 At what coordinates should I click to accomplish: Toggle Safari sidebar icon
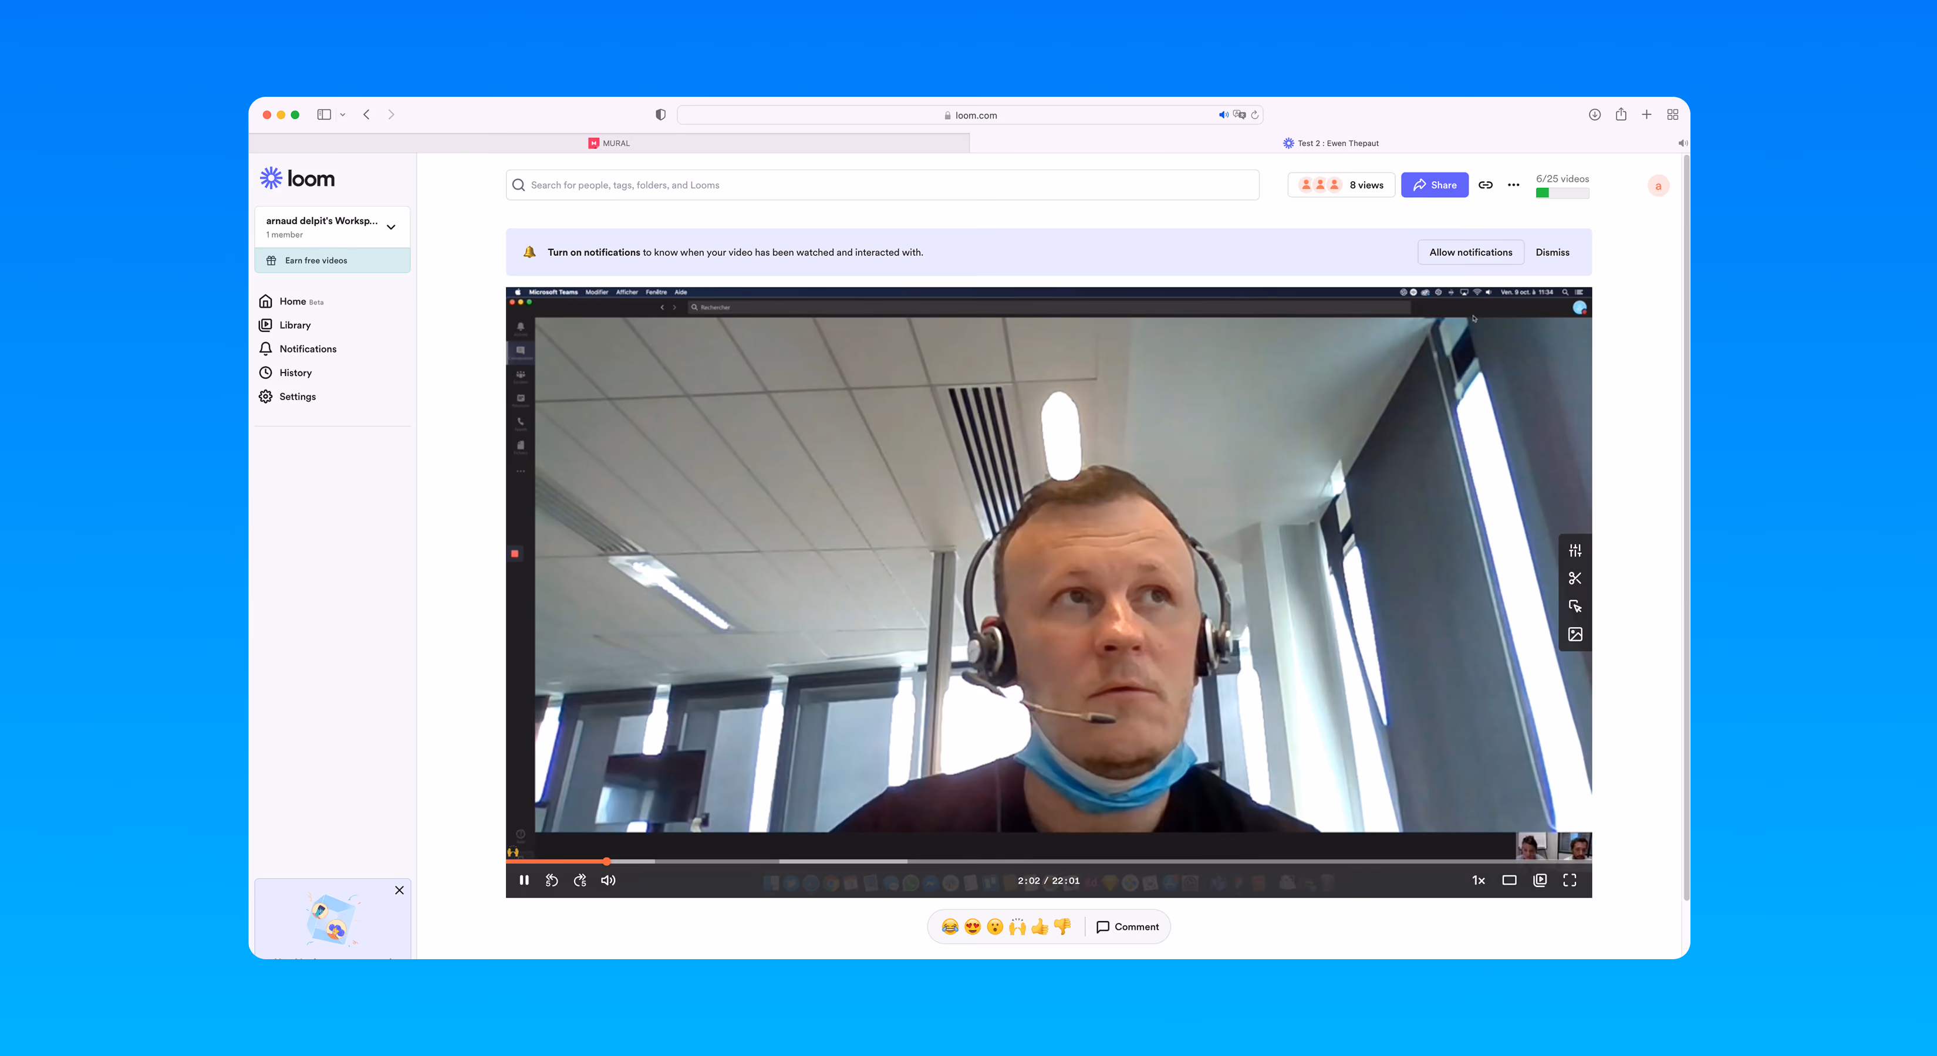point(324,114)
